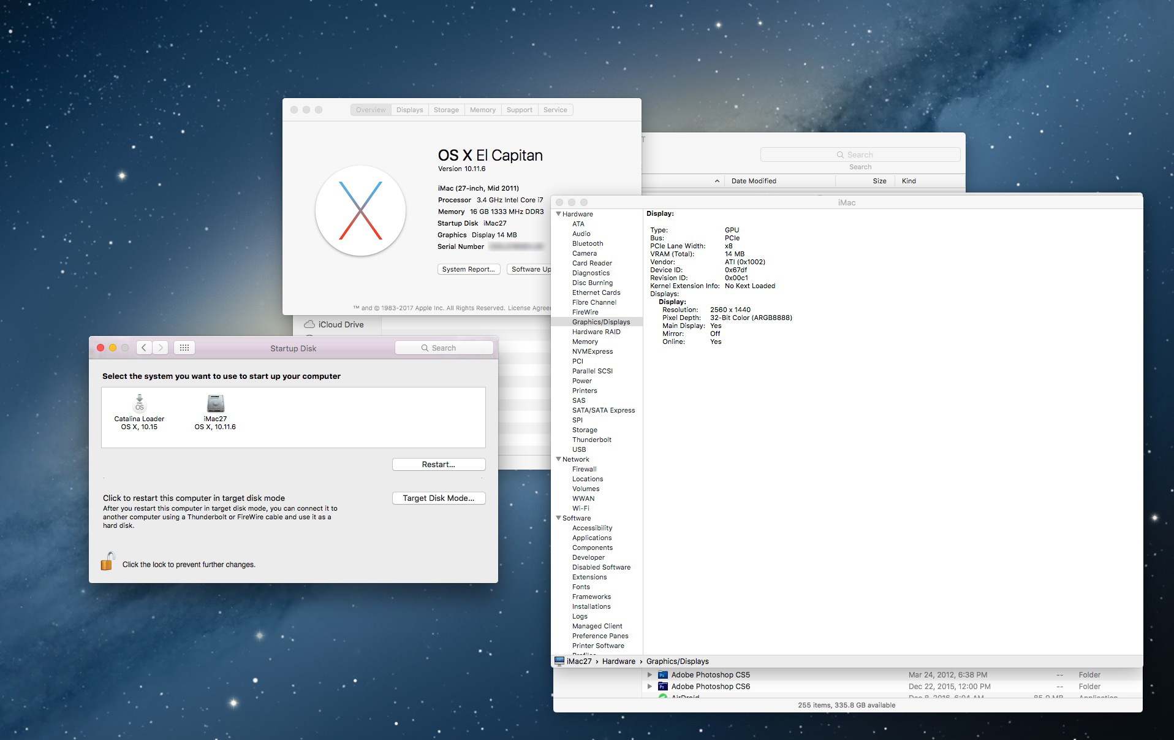The image size is (1174, 740).
Task: Show all preferences grid icon
Action: pos(184,348)
